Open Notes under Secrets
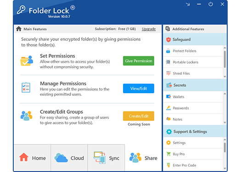 (x=193, y=119)
